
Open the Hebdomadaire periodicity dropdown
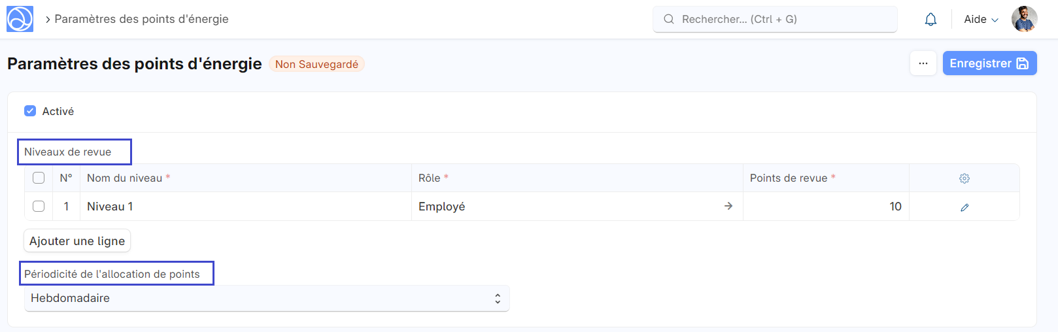point(267,299)
